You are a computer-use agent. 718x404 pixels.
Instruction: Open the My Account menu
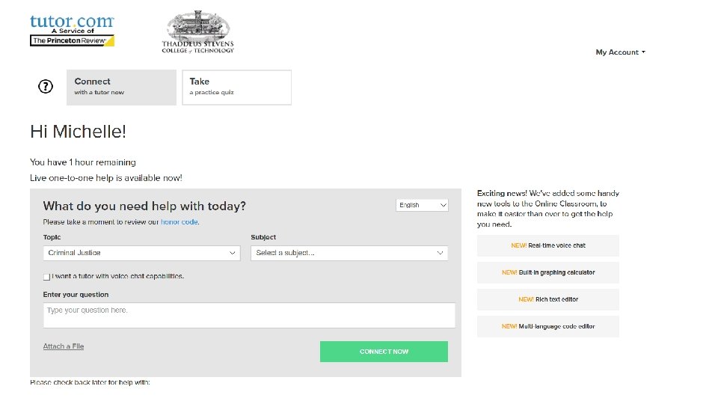[x=620, y=52]
